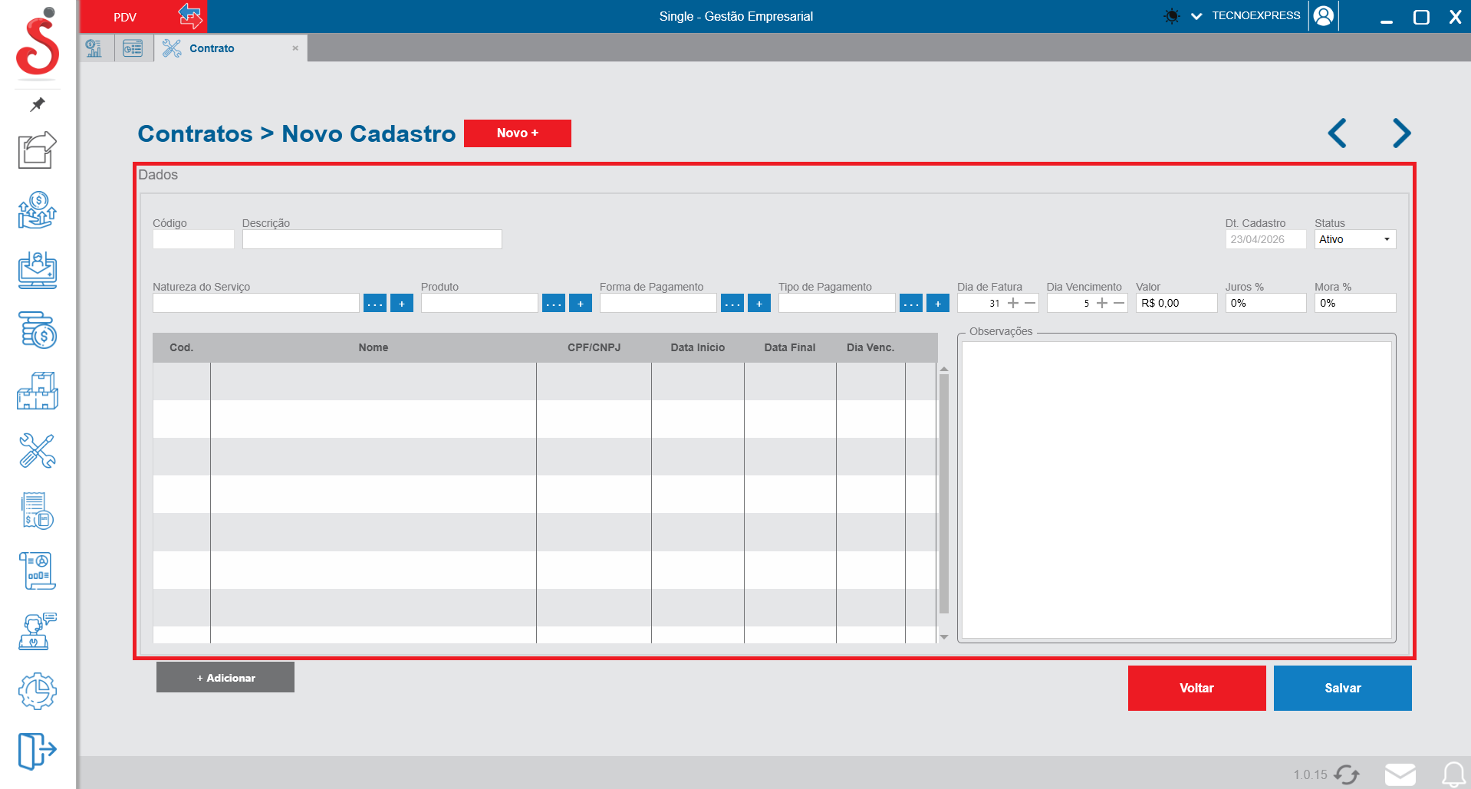
Task: Open Natureza do Serviço search ellipsis button
Action: [x=375, y=304]
